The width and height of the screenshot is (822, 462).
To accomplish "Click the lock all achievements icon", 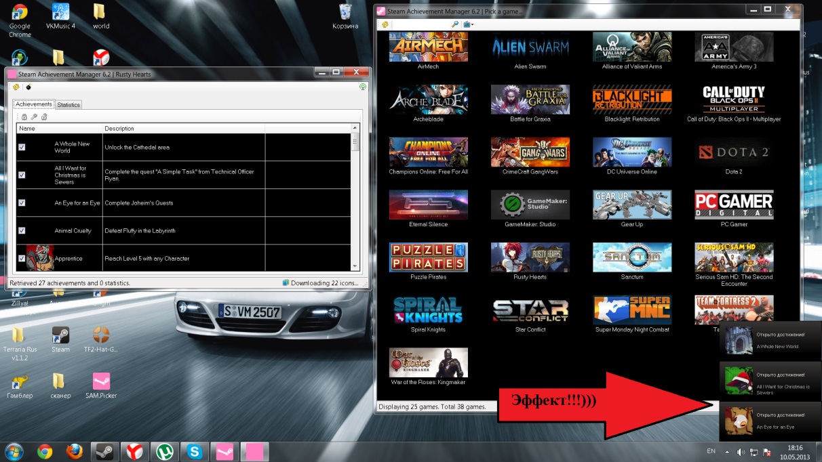I will pos(24,117).
